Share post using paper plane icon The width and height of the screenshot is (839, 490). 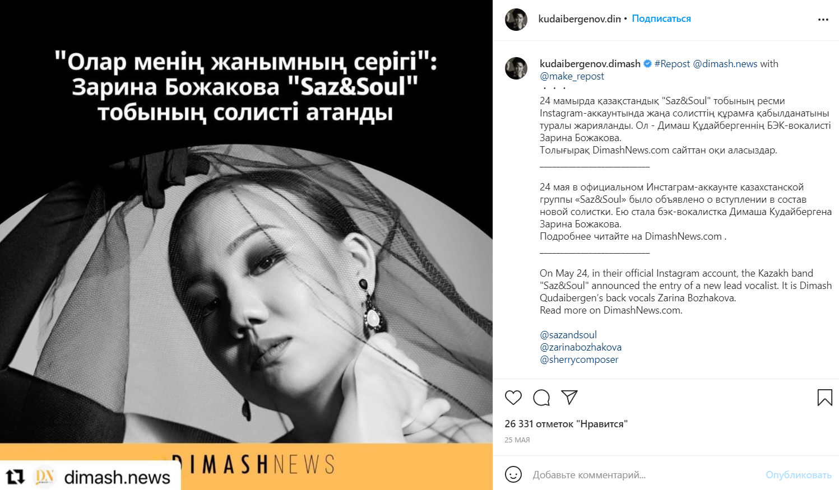[x=569, y=397]
